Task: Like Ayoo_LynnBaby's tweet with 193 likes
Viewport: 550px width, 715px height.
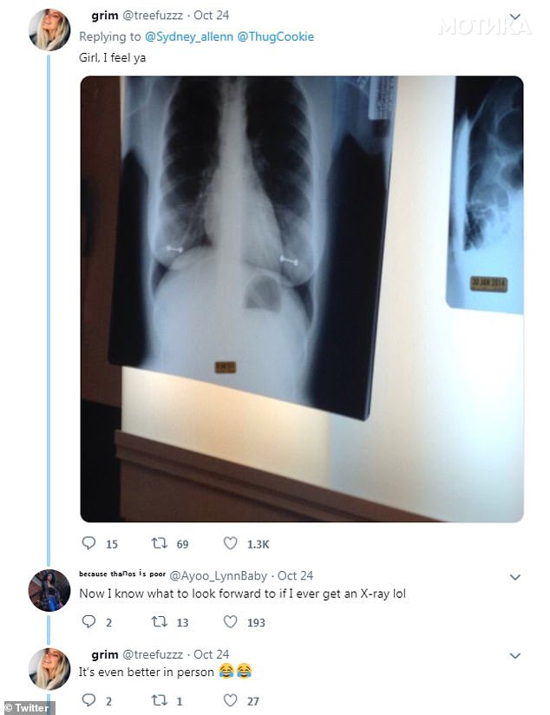Action: [230, 621]
